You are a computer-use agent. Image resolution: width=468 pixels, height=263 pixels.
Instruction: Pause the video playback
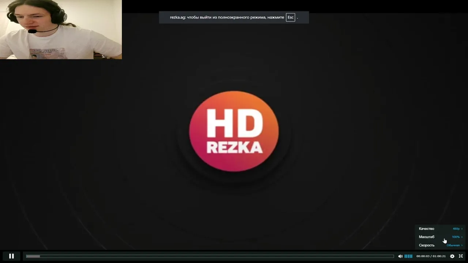tap(11, 256)
